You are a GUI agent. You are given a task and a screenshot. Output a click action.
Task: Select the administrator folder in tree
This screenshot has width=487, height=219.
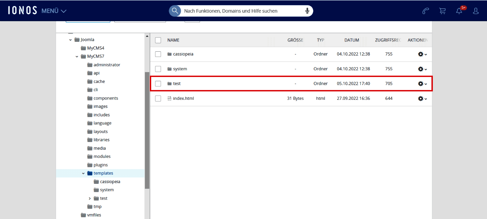pos(107,65)
